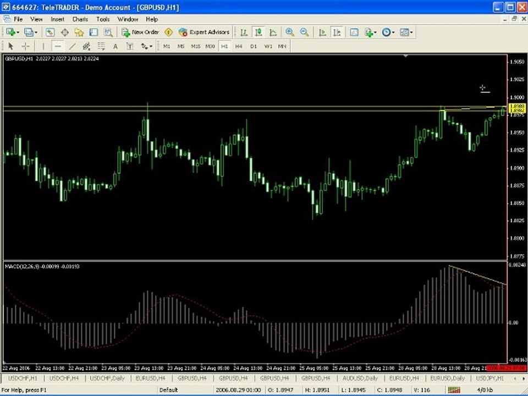Click the Default profile in status bar
Screen dimensions: 528x396
click(x=168, y=390)
